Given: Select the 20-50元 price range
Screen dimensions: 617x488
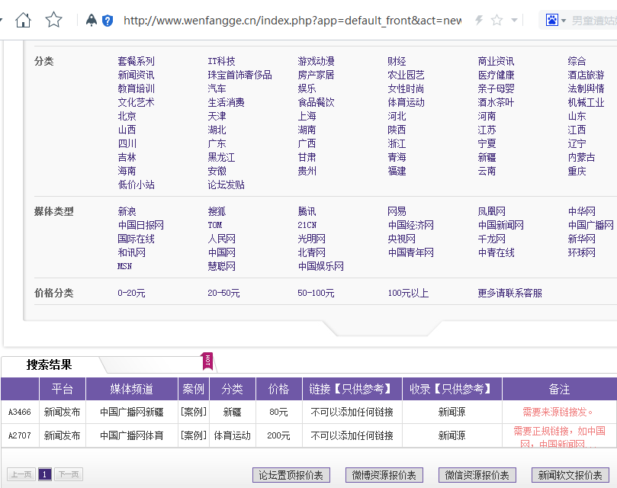Looking at the screenshot, I should pyautogui.click(x=223, y=294).
